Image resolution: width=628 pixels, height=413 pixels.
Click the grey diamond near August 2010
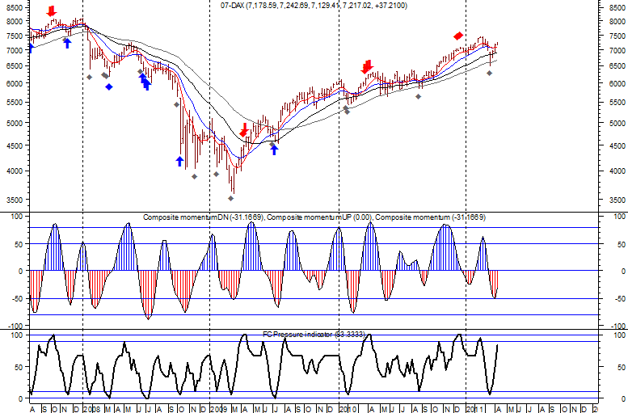pyautogui.click(x=418, y=96)
